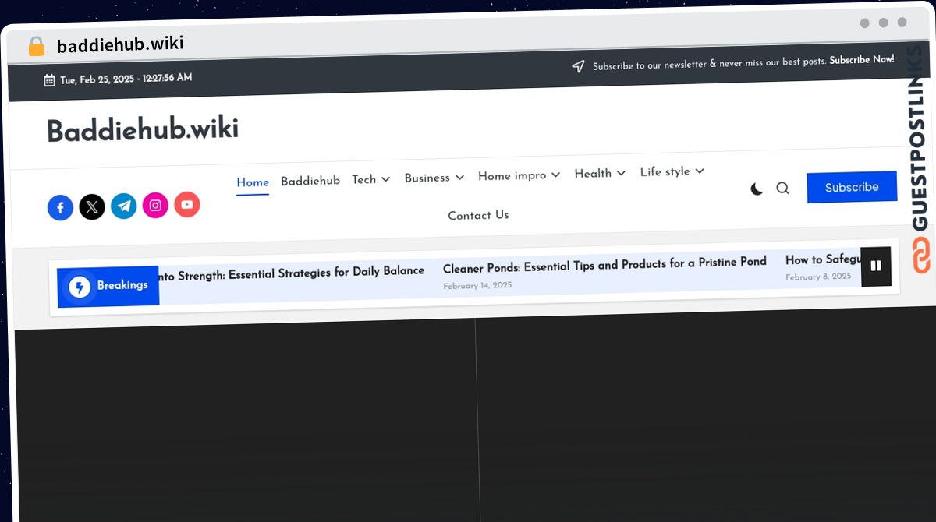Image resolution: width=936 pixels, height=522 pixels.
Task: Go to the Home menu item
Action: coord(253,182)
